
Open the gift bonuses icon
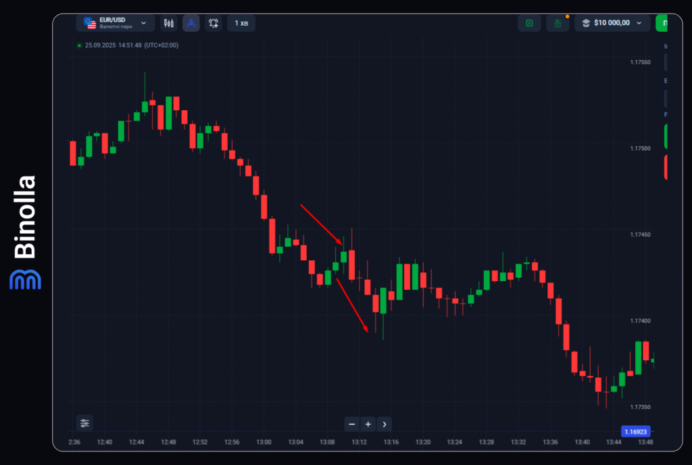click(x=558, y=23)
